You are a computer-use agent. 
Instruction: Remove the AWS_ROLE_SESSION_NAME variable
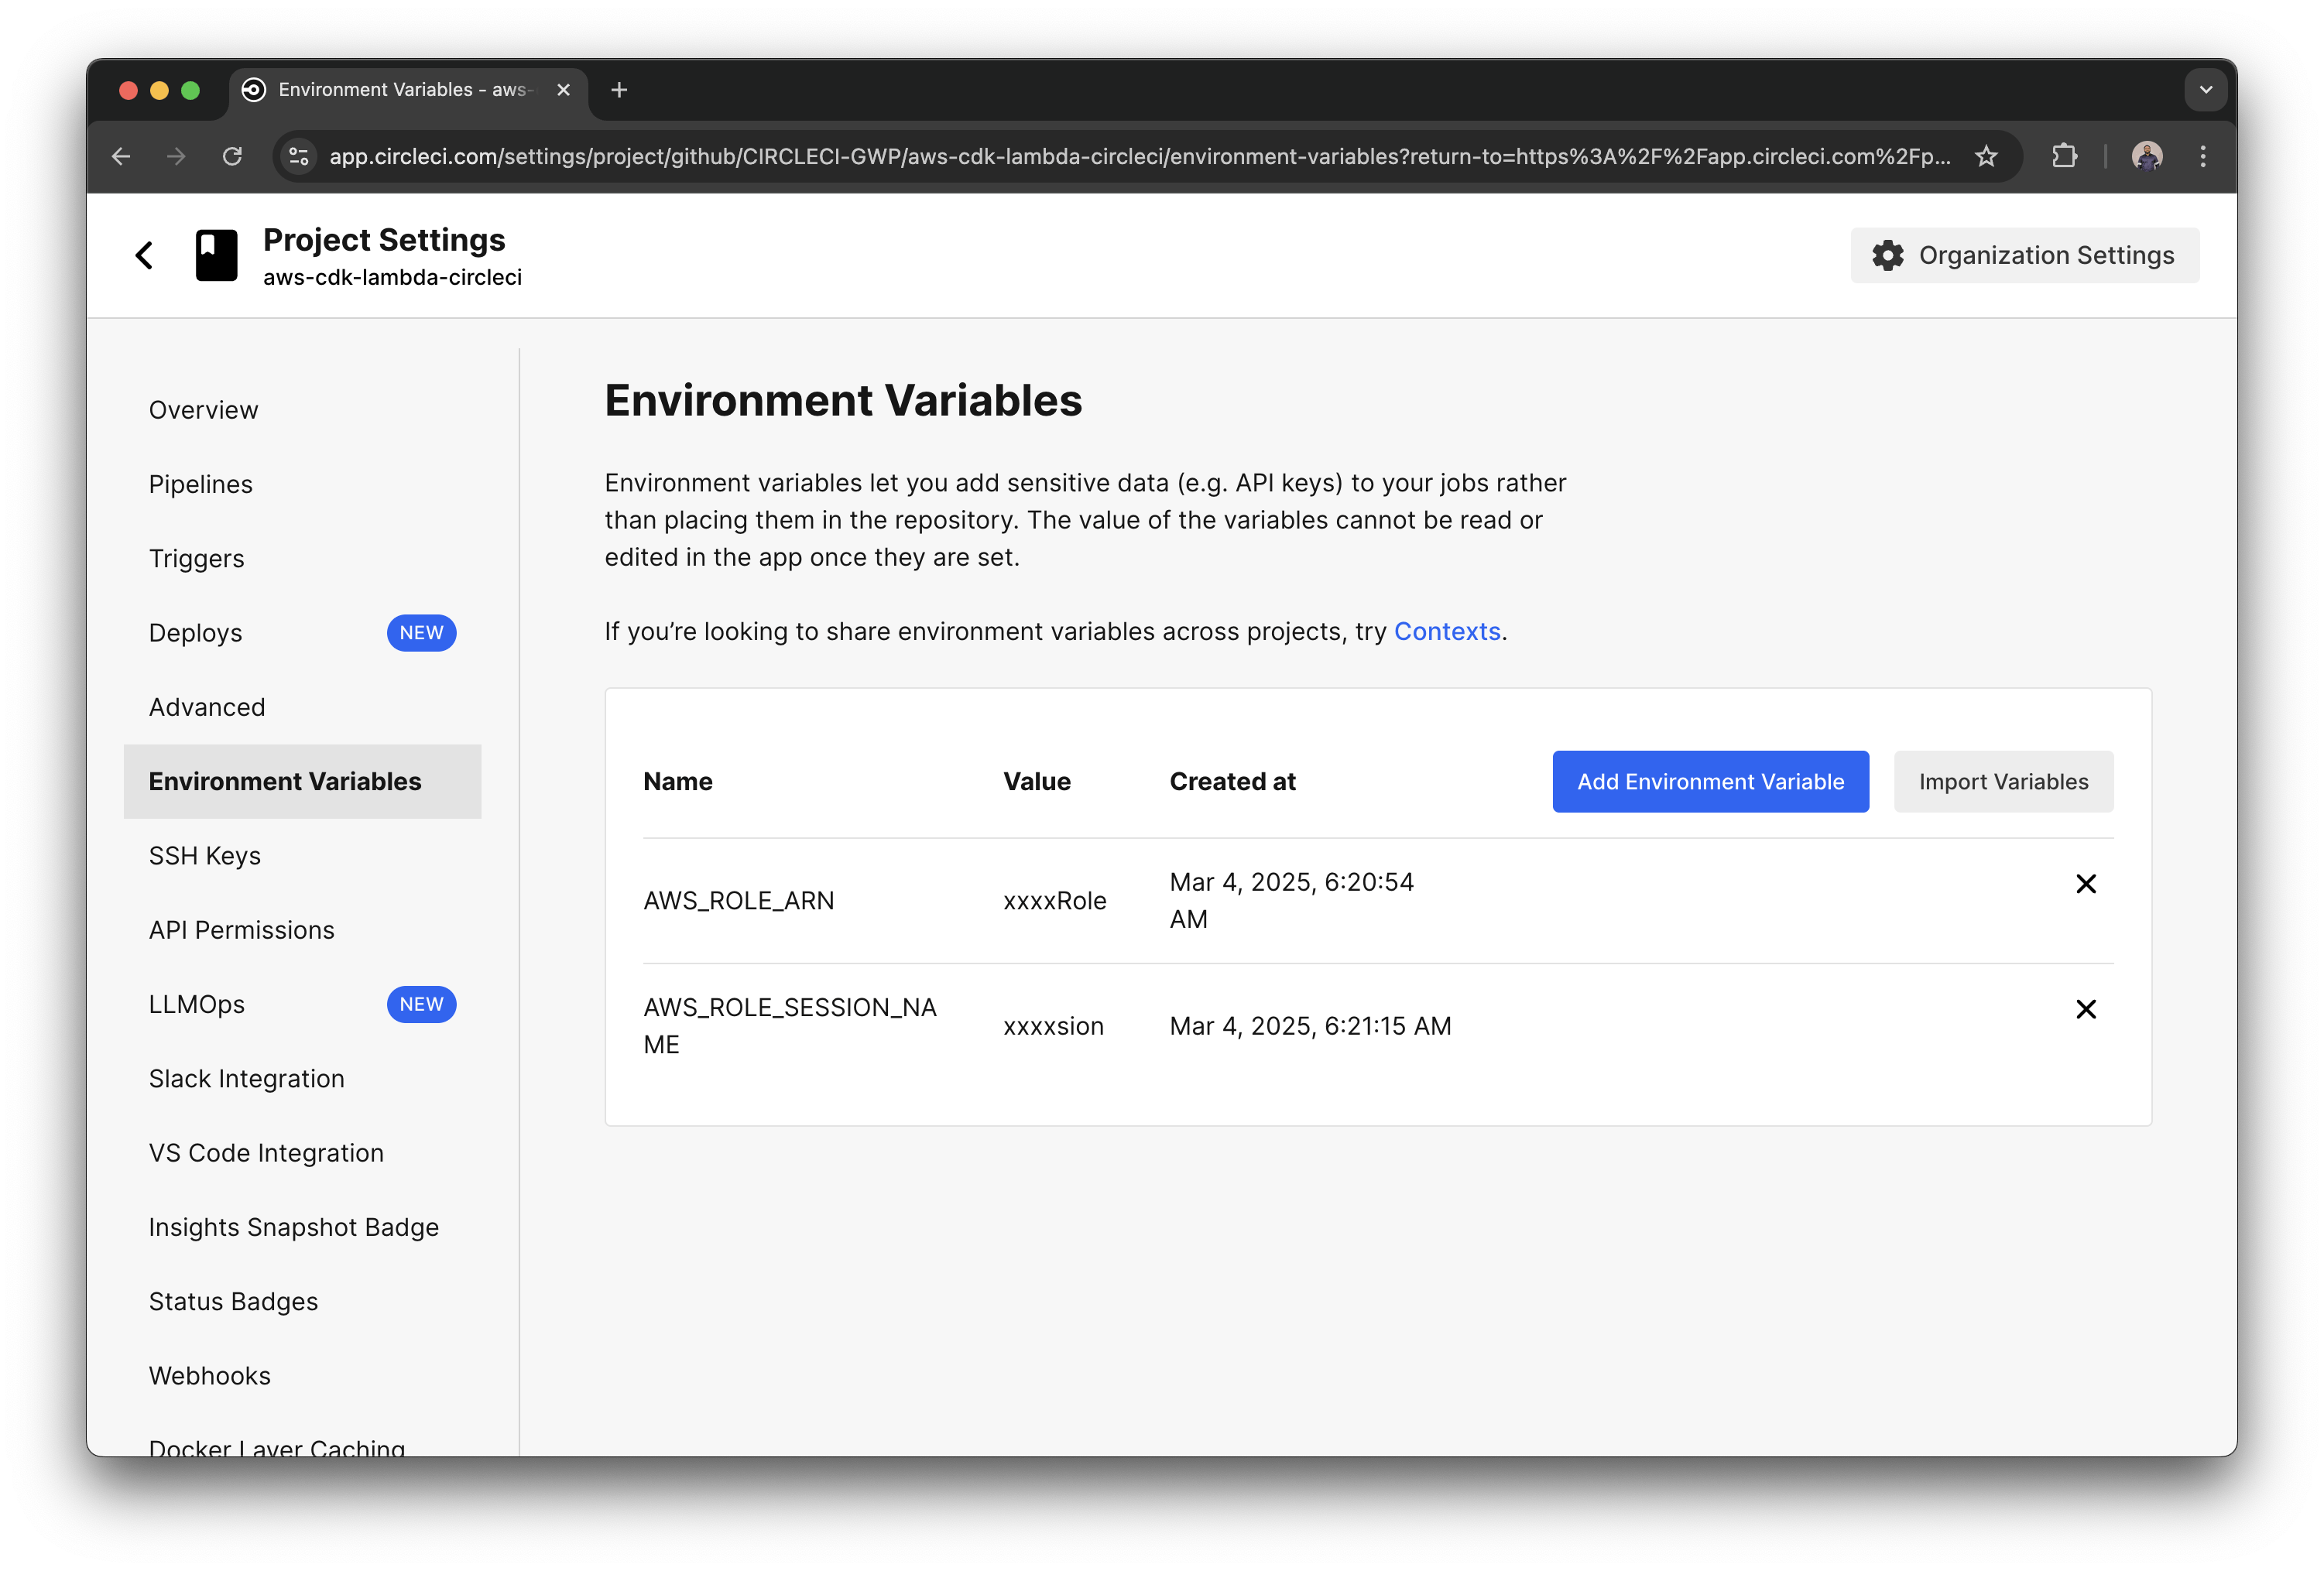tap(2086, 1009)
